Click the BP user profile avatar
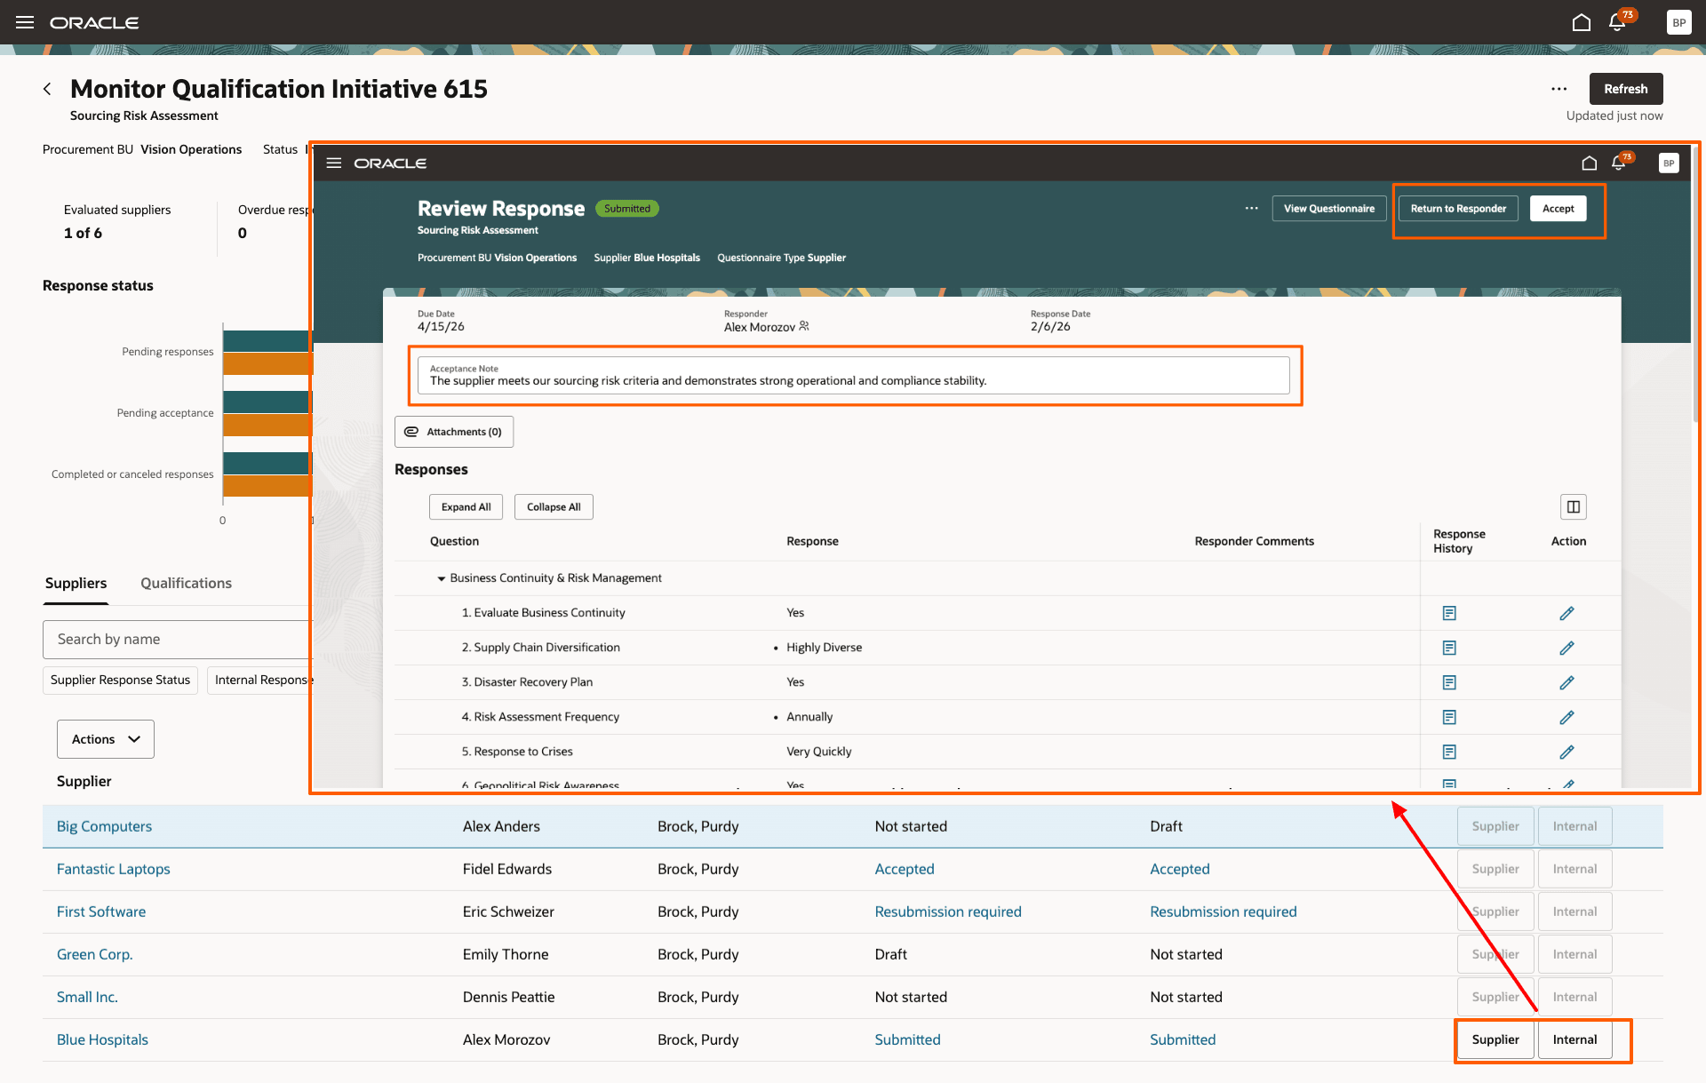The image size is (1706, 1083). click(1678, 22)
